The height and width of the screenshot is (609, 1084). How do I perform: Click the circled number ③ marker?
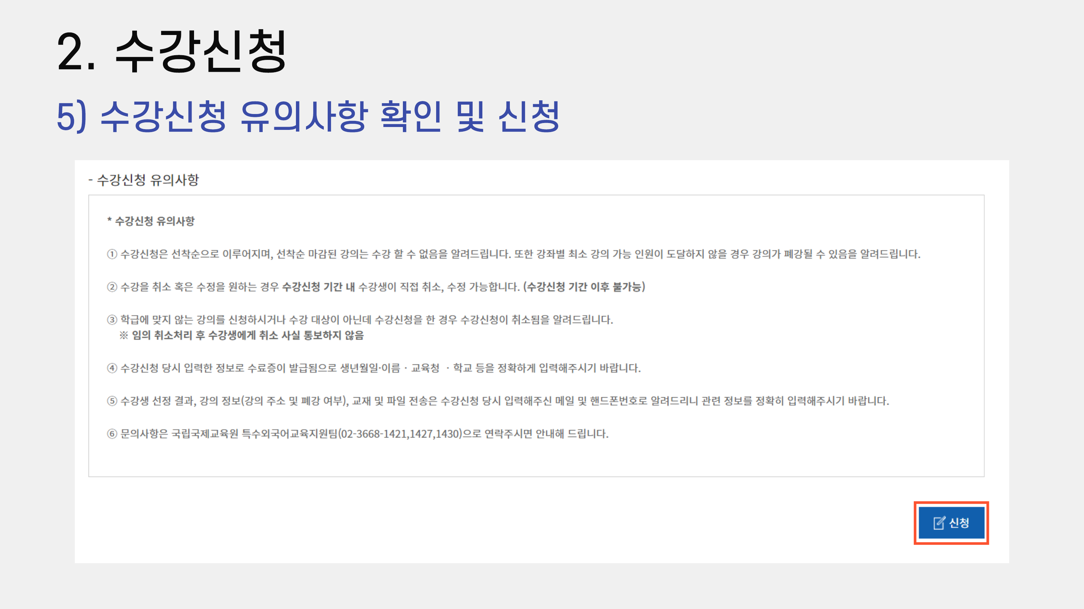click(112, 320)
